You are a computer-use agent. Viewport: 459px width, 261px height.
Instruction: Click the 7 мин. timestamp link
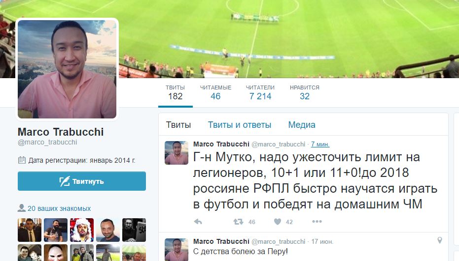pyautogui.click(x=320, y=144)
